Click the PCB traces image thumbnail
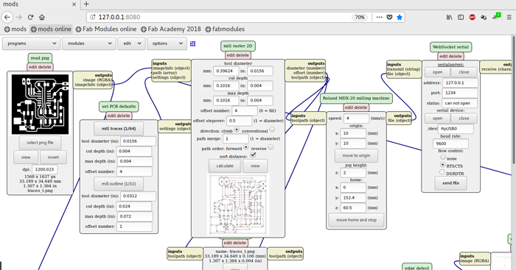 pos(40,104)
